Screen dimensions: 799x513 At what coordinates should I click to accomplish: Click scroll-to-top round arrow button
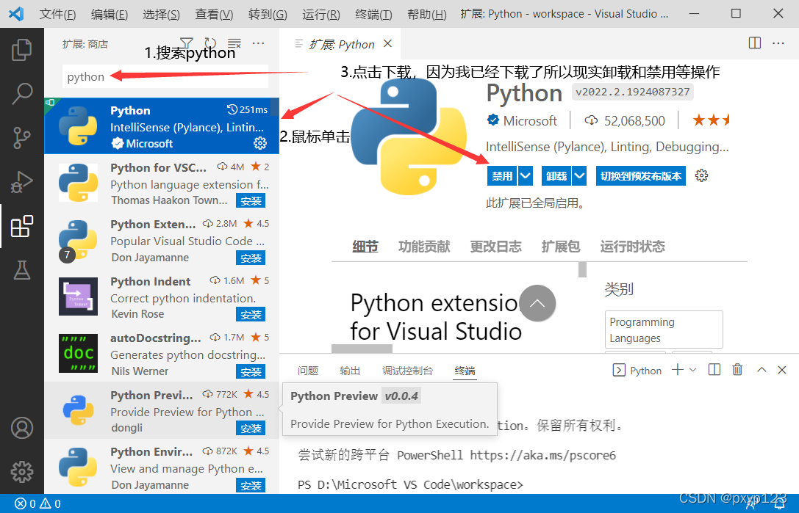pos(537,303)
